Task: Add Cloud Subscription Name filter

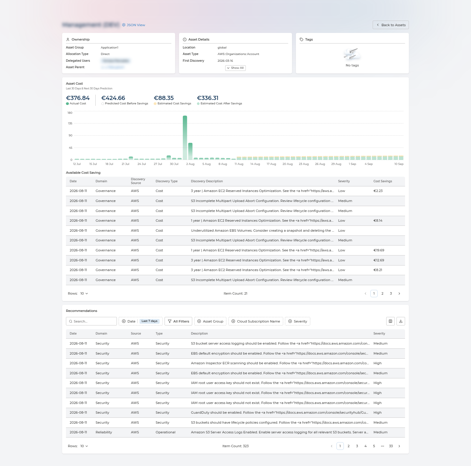Action: [x=256, y=321]
